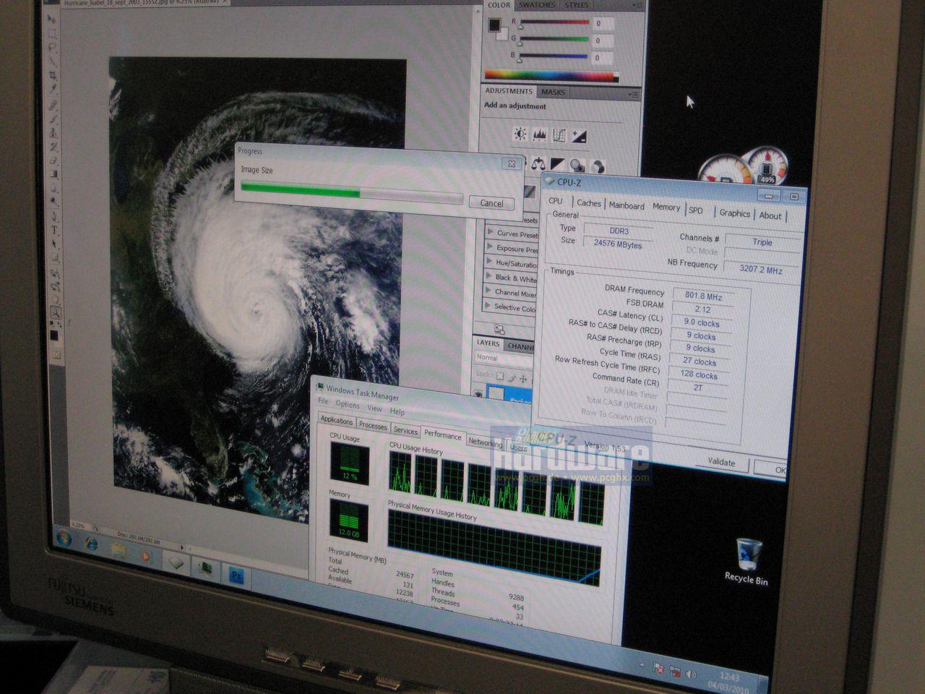
Task: Add a Curves adjustment
Action: [x=559, y=135]
